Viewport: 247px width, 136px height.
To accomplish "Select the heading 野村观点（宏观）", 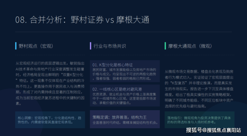I will click(x=36, y=46).
